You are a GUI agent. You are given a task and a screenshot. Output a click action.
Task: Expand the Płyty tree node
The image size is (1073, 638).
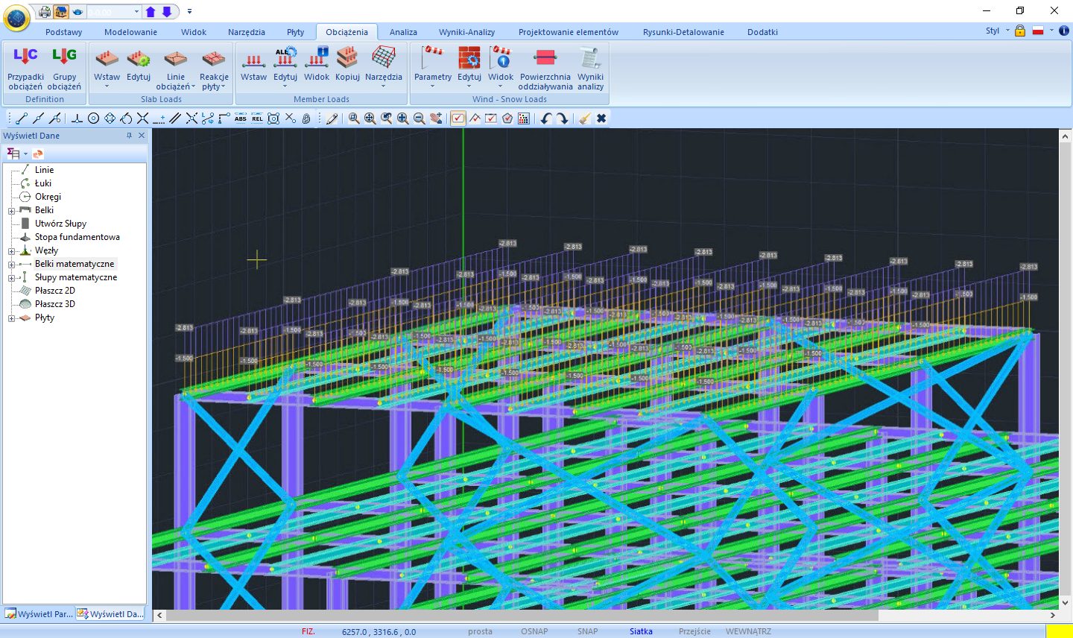[11, 318]
